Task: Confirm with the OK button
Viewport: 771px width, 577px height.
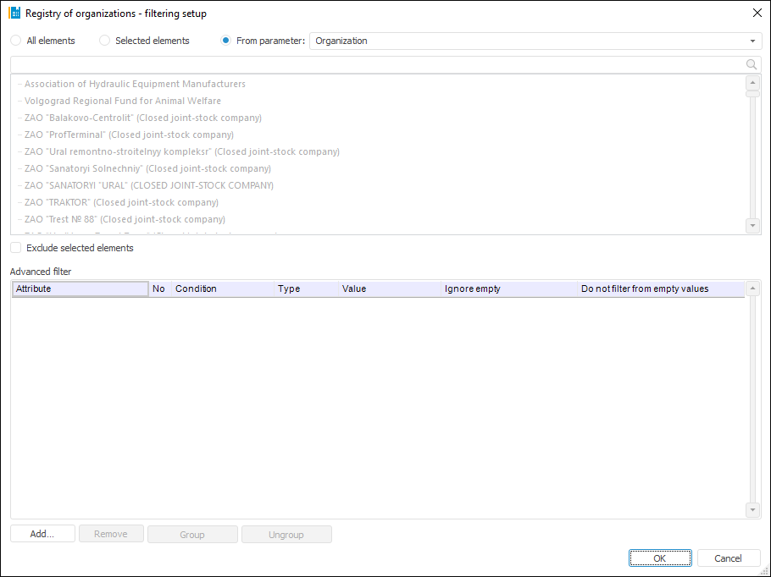Action: pos(660,558)
